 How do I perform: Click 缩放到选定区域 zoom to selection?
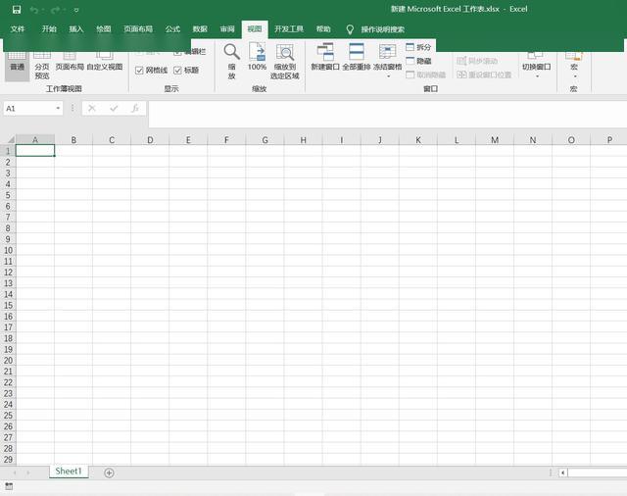(x=285, y=61)
